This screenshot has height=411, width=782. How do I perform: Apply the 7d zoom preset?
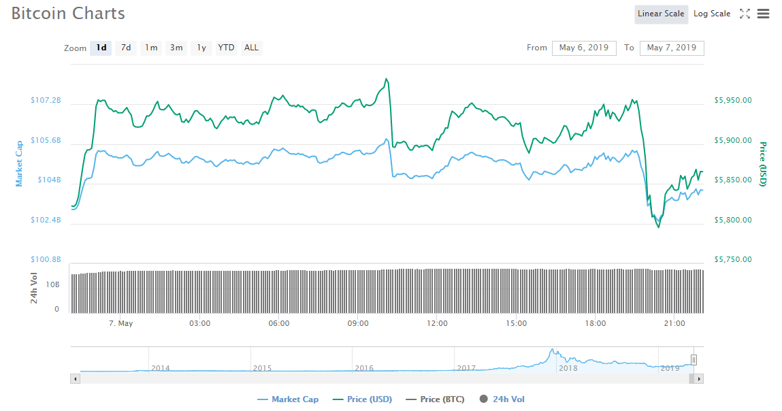pyautogui.click(x=126, y=48)
